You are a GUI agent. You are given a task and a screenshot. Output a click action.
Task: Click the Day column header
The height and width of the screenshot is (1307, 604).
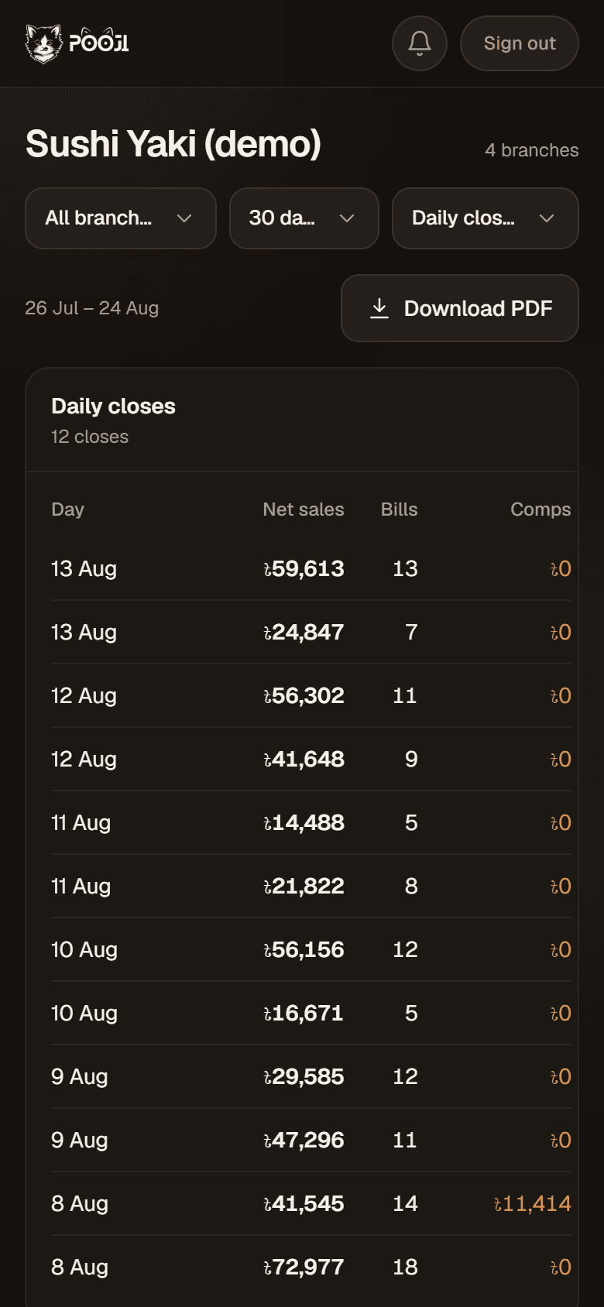[68, 509]
